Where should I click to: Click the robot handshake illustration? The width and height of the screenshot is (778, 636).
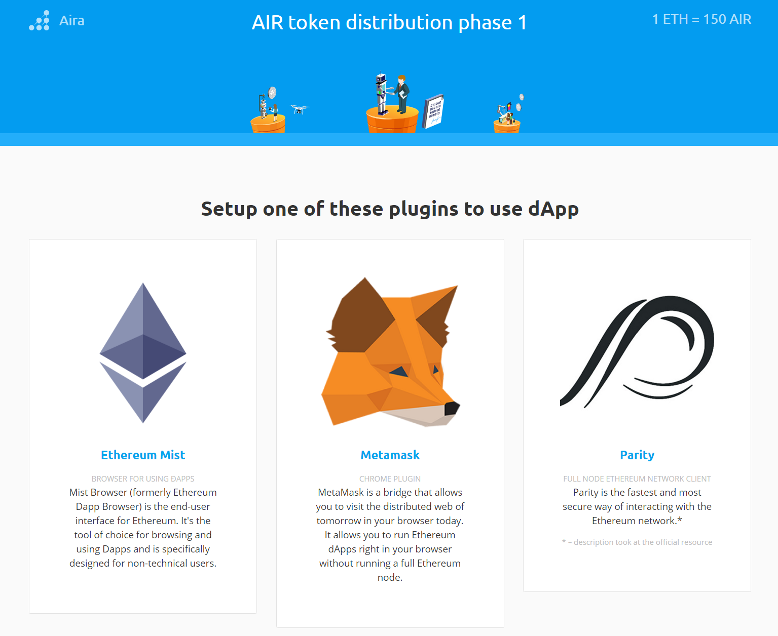[392, 103]
